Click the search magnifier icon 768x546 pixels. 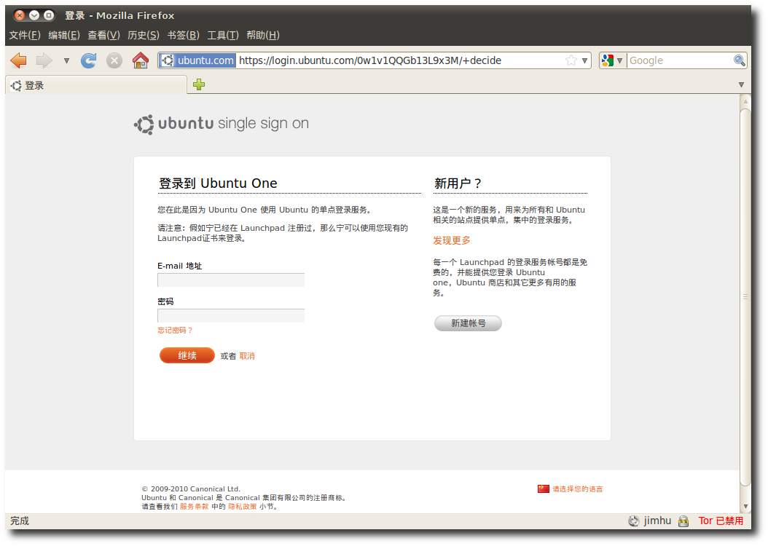pos(740,60)
